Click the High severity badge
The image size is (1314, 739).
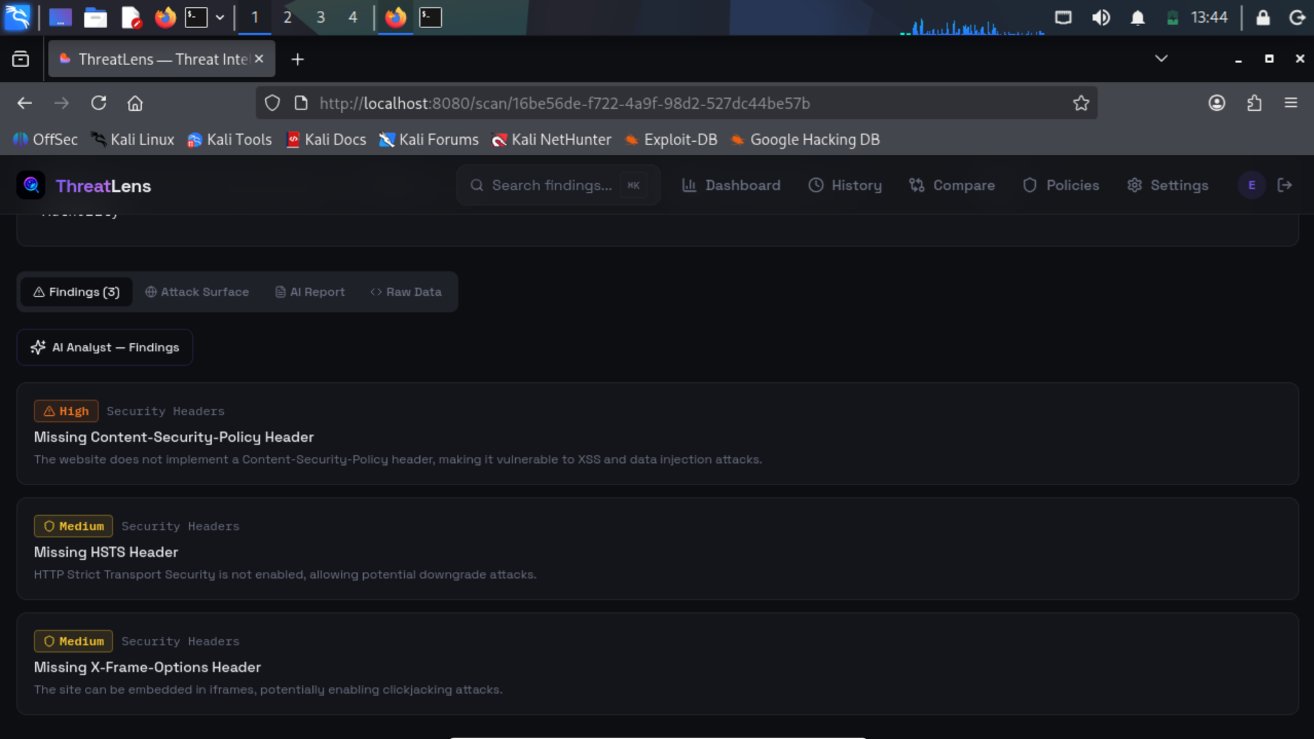click(x=66, y=411)
